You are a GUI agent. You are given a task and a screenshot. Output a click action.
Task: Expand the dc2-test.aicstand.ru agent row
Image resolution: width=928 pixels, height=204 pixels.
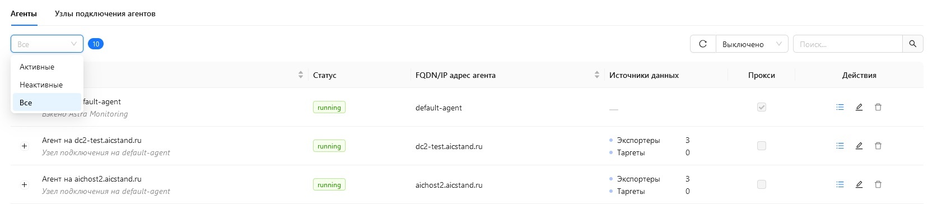click(24, 146)
